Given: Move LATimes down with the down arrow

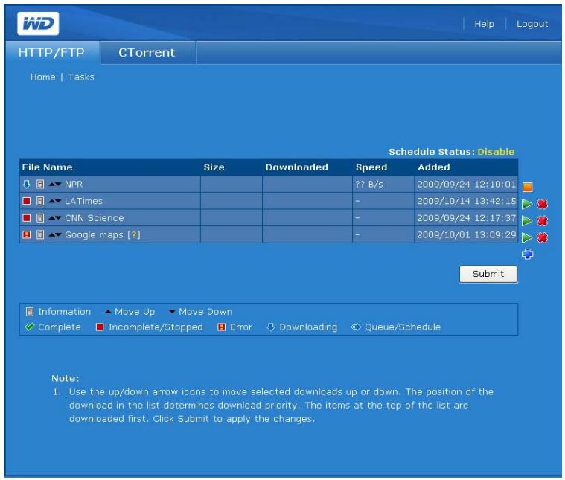Looking at the screenshot, I should point(57,201).
